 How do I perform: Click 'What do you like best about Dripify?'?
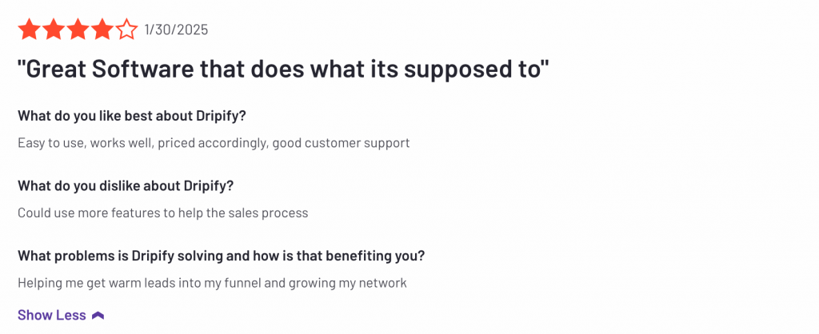pyautogui.click(x=132, y=116)
